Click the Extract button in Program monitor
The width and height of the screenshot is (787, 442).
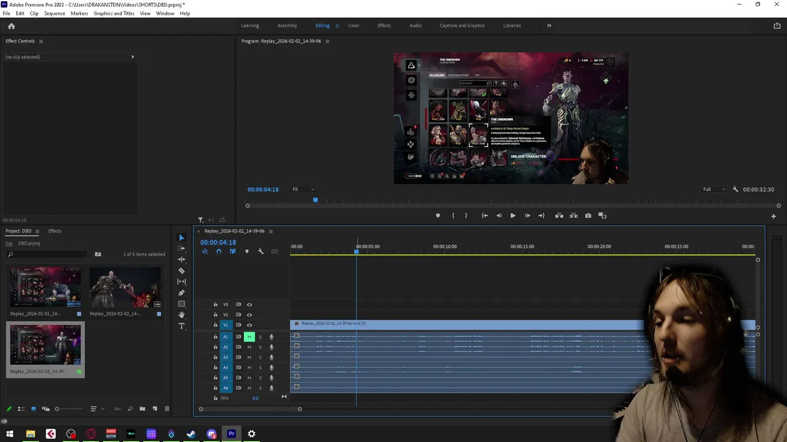tap(574, 215)
